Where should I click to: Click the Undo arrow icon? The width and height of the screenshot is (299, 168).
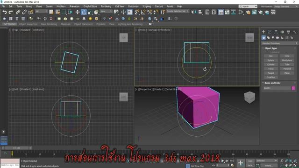point(4,12)
